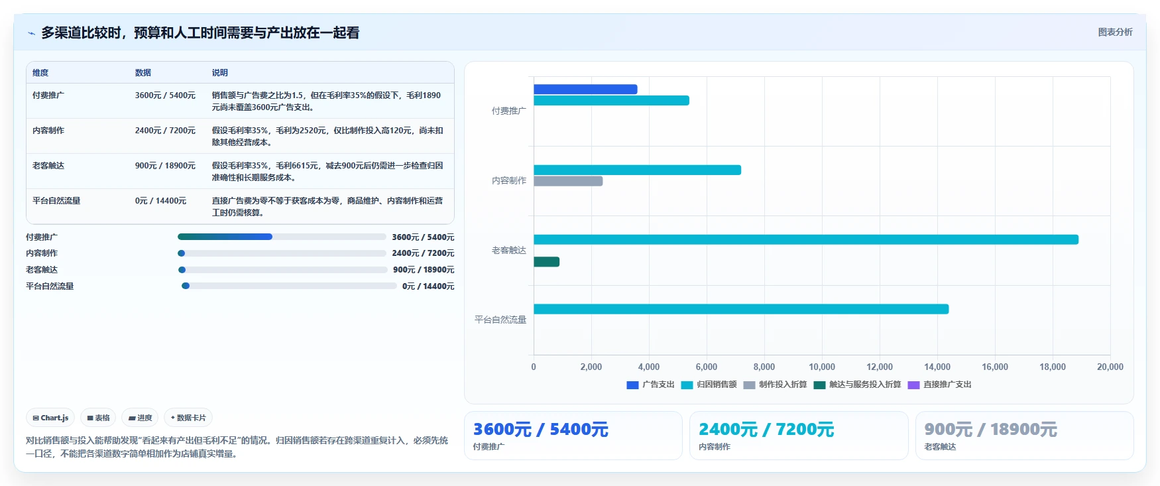Select the 平台自然流量 table row label
This screenshot has width=1160, height=486.
tap(56, 201)
